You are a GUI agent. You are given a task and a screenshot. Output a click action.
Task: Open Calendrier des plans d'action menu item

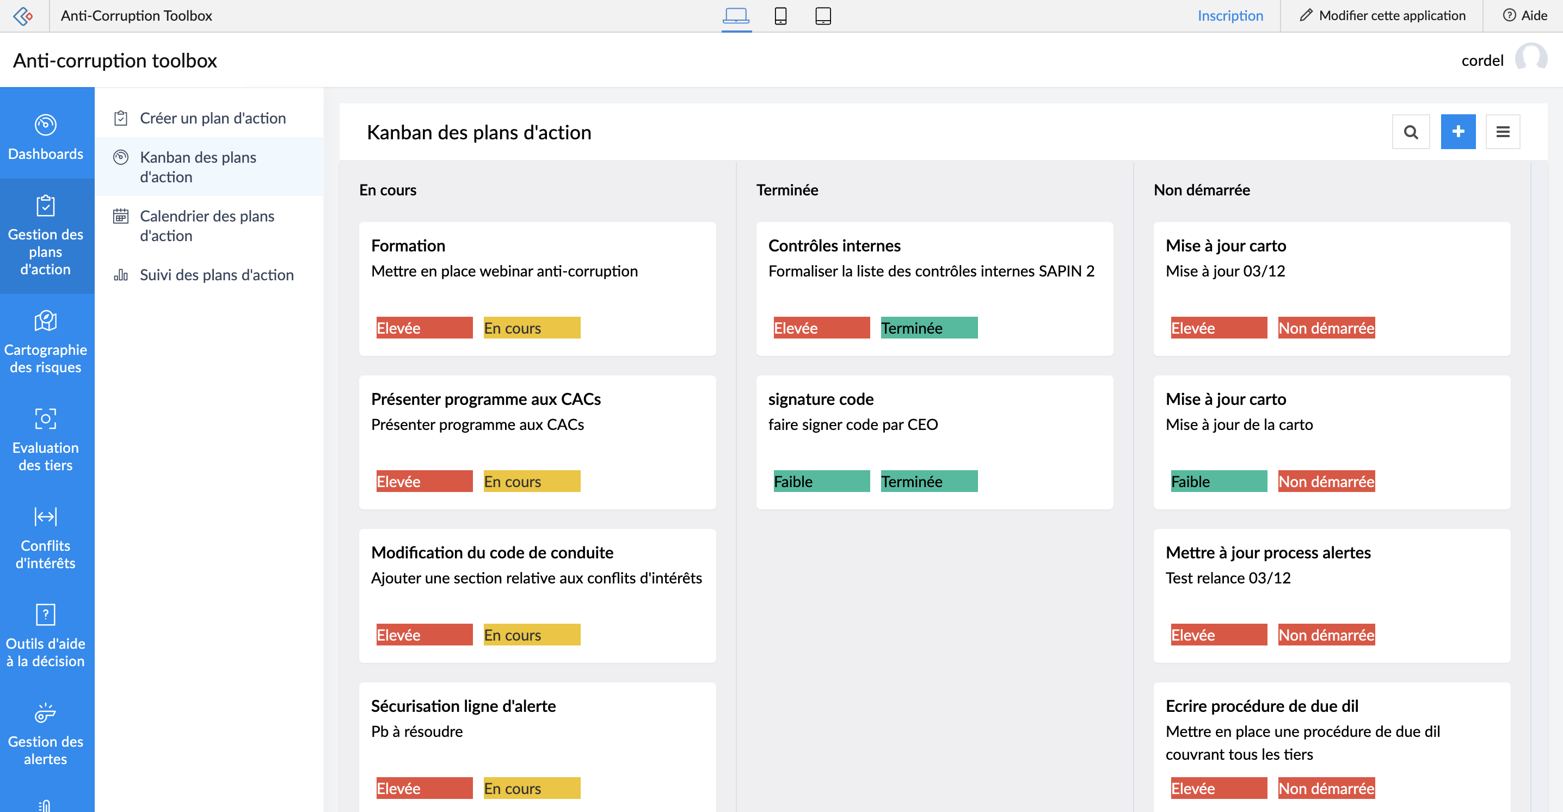point(210,226)
